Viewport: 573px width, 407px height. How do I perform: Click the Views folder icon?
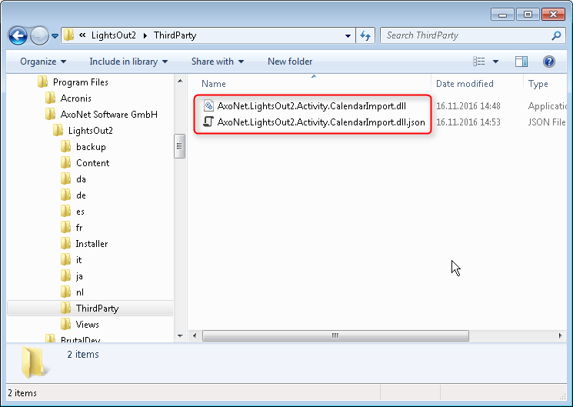66,325
